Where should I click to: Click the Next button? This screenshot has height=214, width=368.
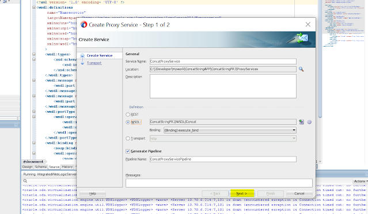pyautogui.click(x=242, y=193)
